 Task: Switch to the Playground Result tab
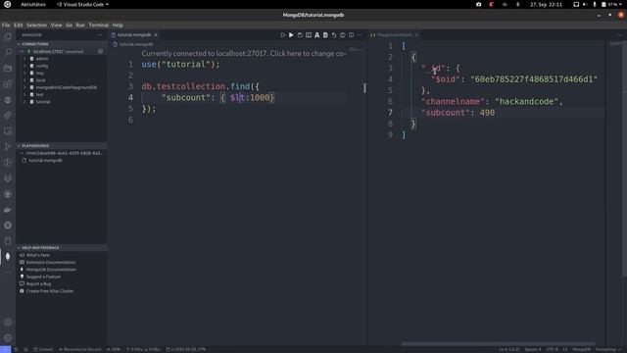pyautogui.click(x=394, y=35)
